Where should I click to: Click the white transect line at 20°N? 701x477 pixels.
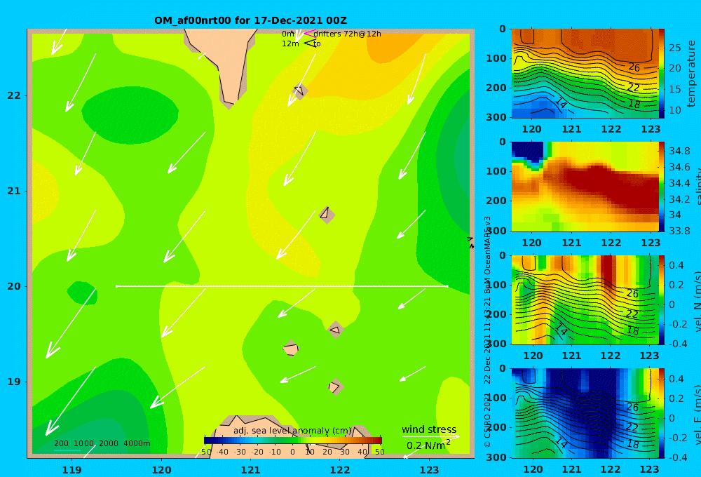pyautogui.click(x=282, y=286)
